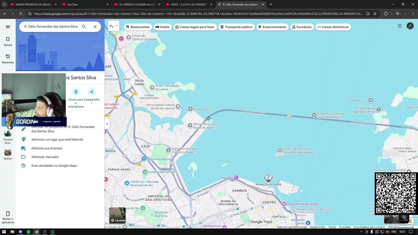Click the Museu do Amanhã marker
Viewport: 418px width, 235px height.
pyautogui.click(x=268, y=178)
